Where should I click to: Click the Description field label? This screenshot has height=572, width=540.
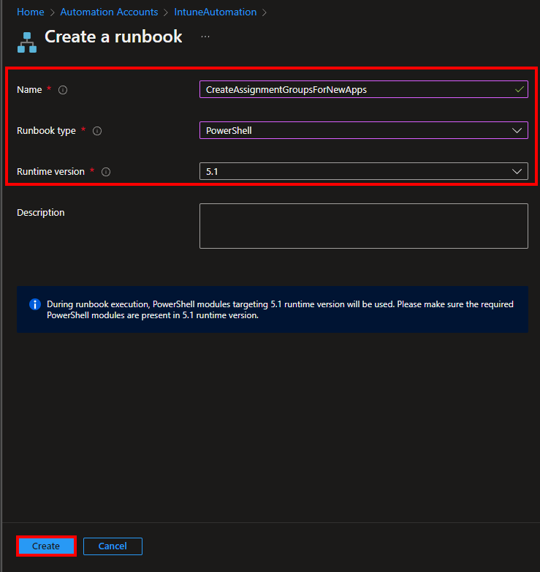click(41, 213)
